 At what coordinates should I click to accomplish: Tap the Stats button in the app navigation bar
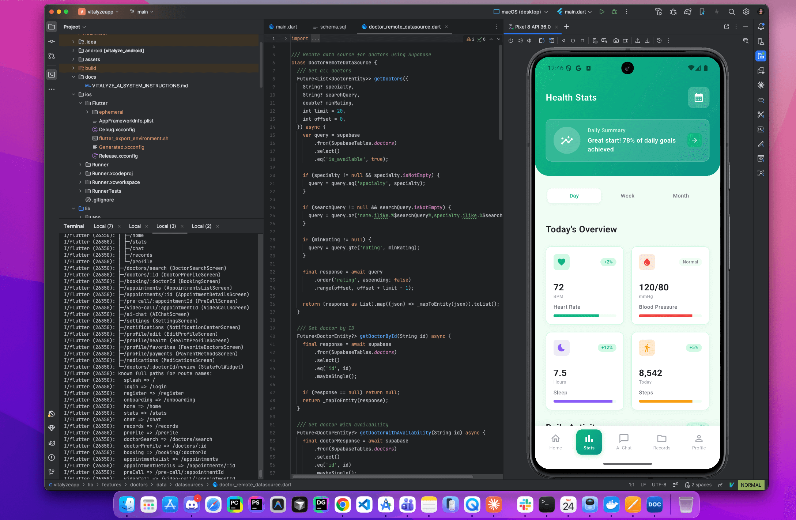[x=589, y=442]
